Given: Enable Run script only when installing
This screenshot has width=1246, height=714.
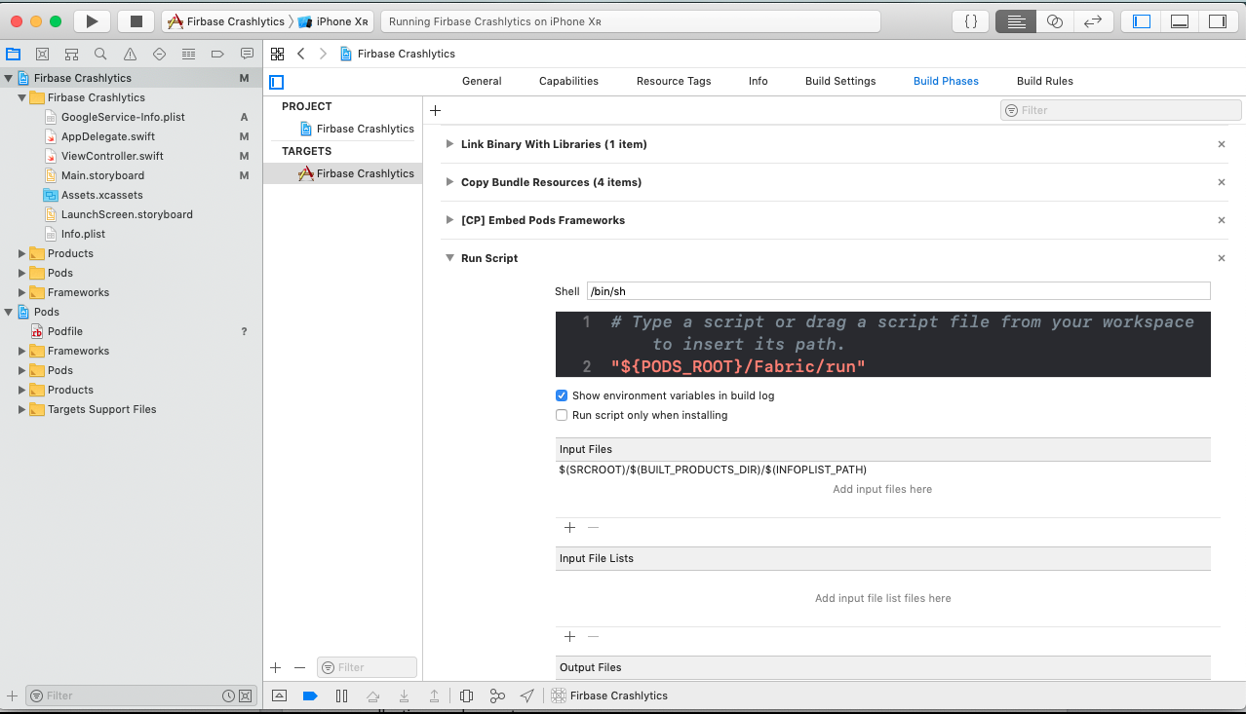Looking at the screenshot, I should click(x=562, y=415).
